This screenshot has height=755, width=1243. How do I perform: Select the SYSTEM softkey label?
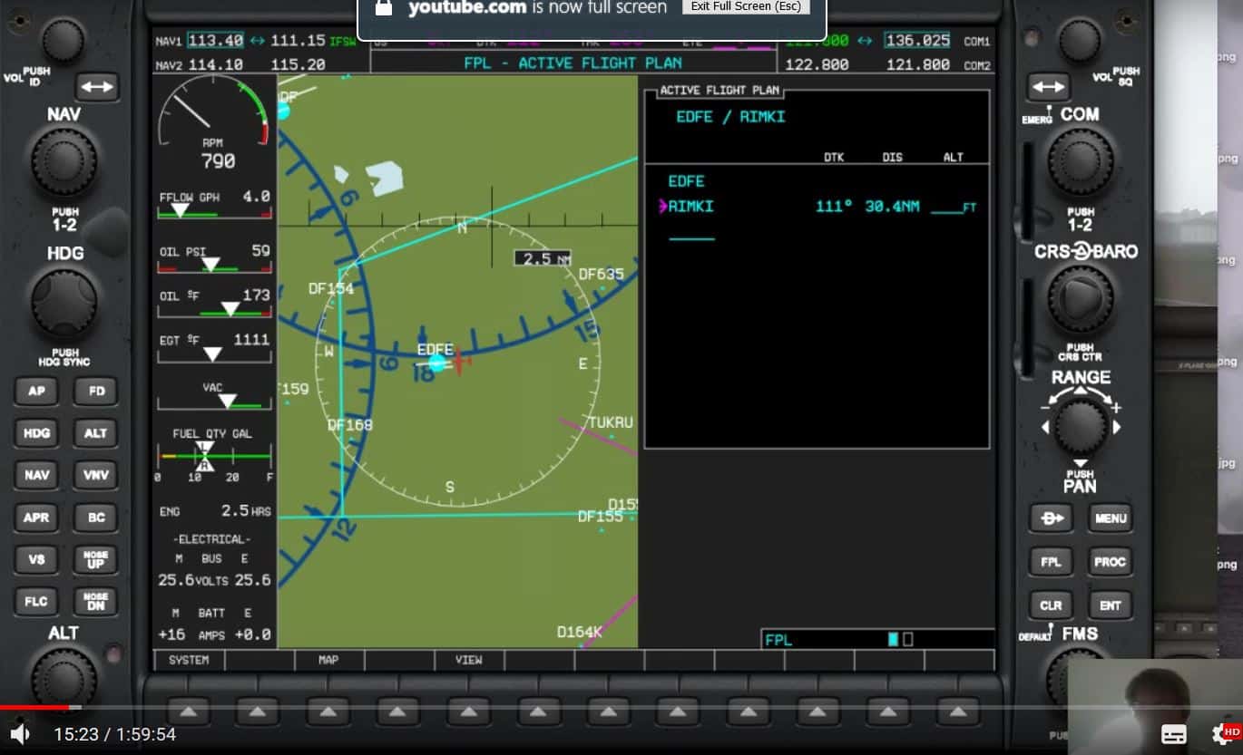(189, 660)
